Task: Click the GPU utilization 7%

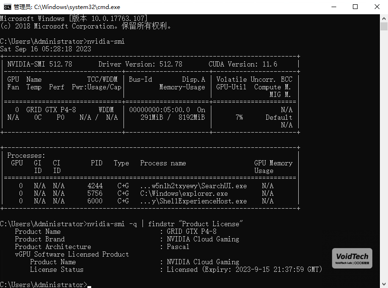Action: 239,117
